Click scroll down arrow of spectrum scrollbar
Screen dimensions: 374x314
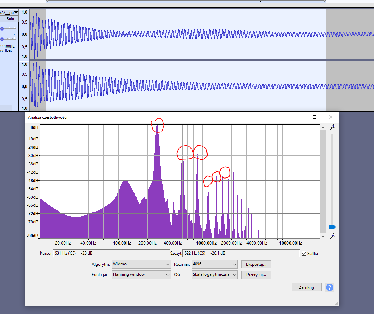(323, 236)
